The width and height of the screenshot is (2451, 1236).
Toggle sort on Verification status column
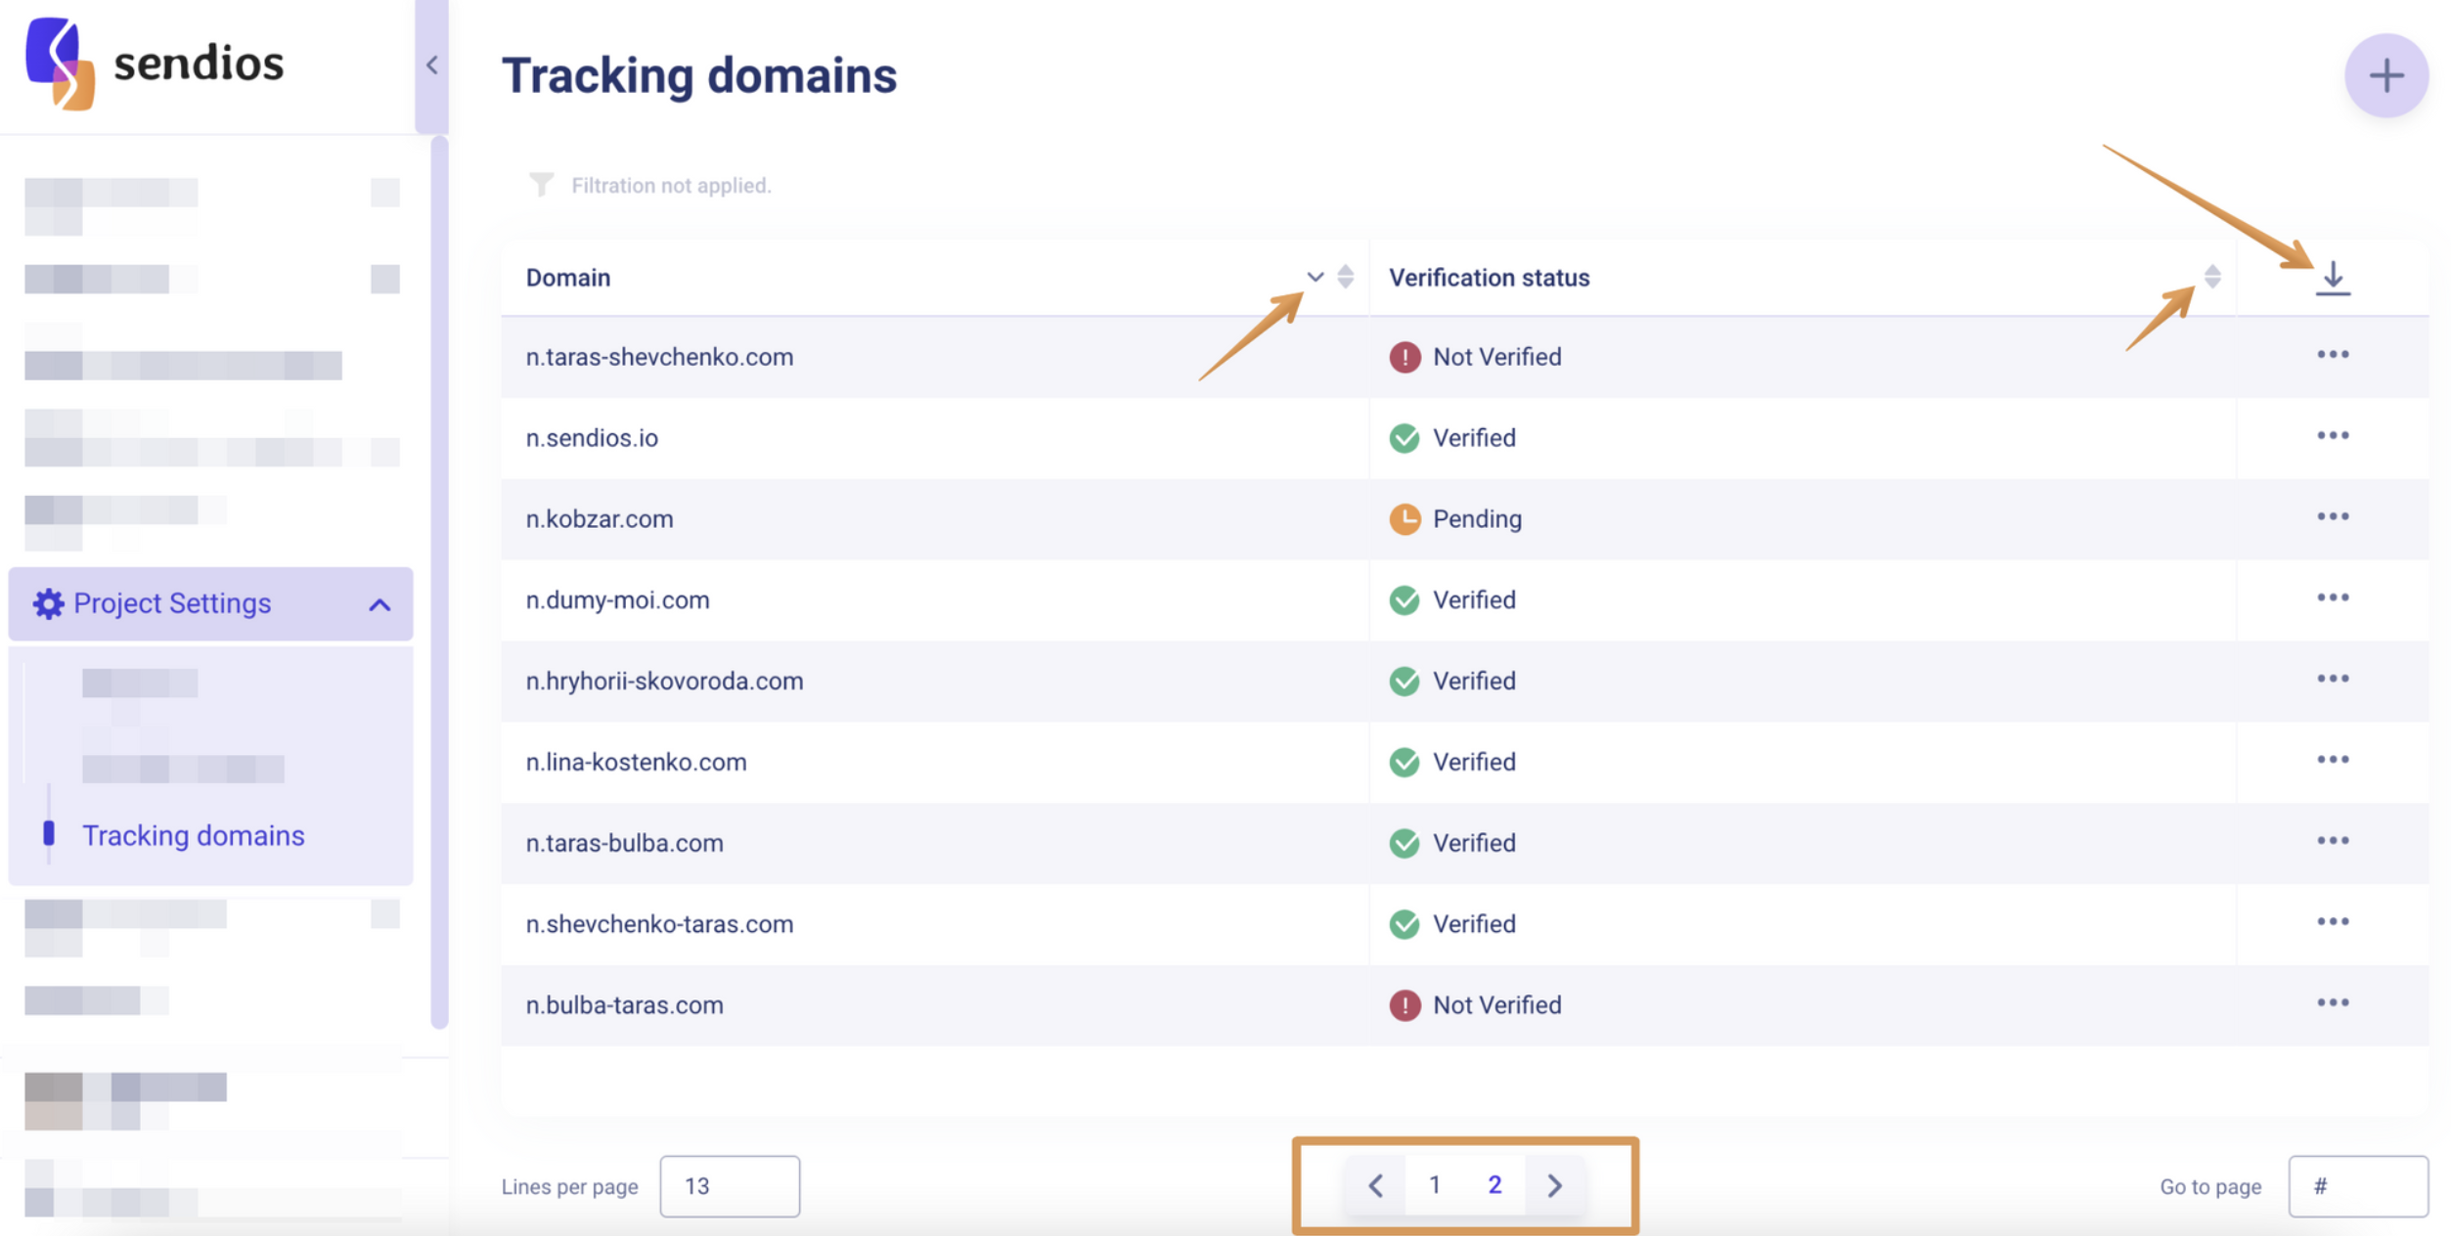[2211, 277]
